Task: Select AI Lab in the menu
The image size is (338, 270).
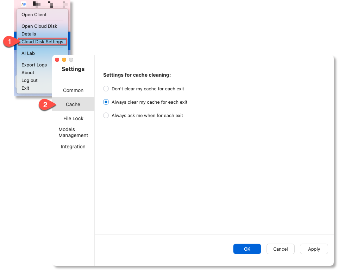Action: coord(28,53)
